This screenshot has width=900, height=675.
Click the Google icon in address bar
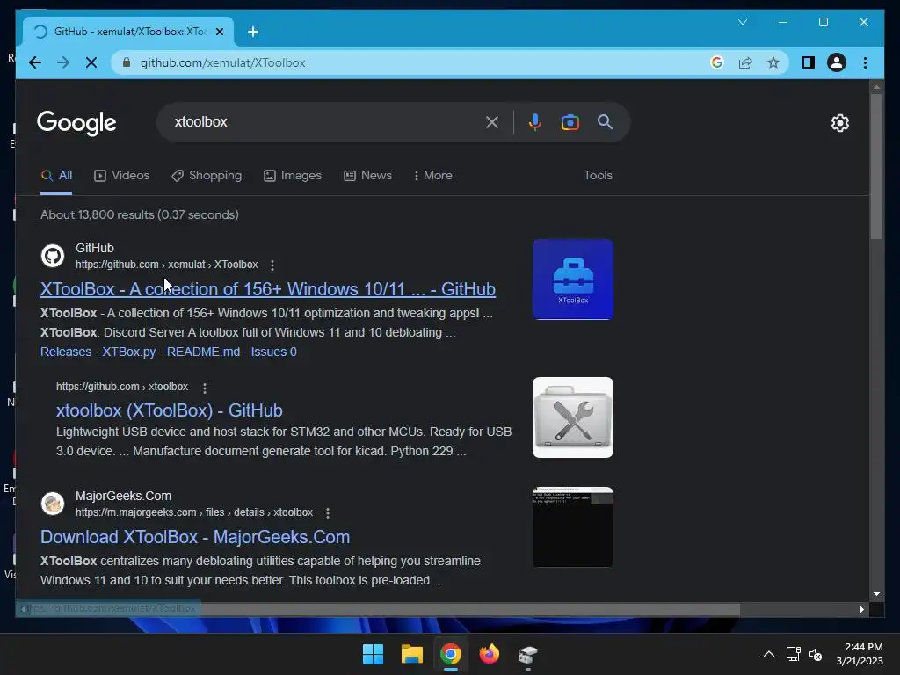717,62
